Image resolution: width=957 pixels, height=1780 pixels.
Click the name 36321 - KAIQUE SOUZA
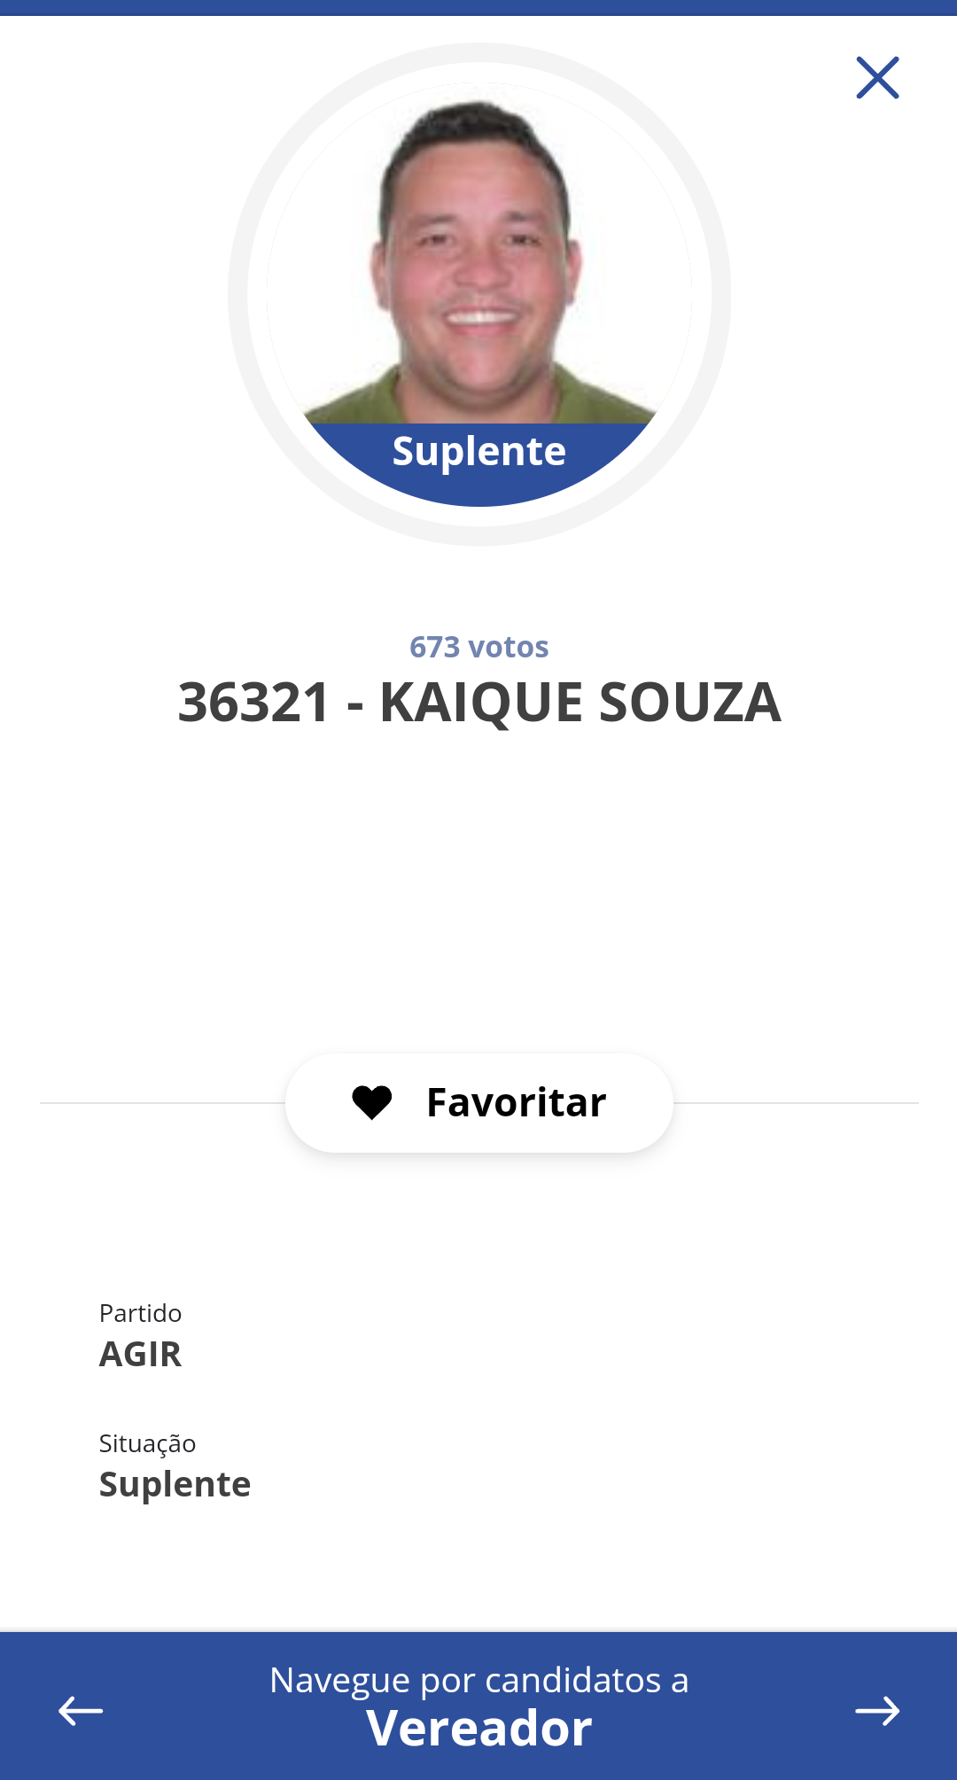(x=479, y=703)
